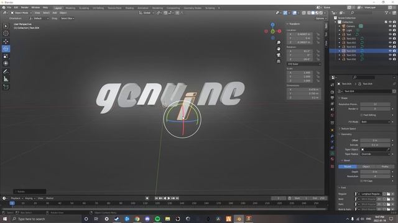Toggle render camera icon for Text.001
This screenshot has width=398, height=223.
[x=394, y=38]
